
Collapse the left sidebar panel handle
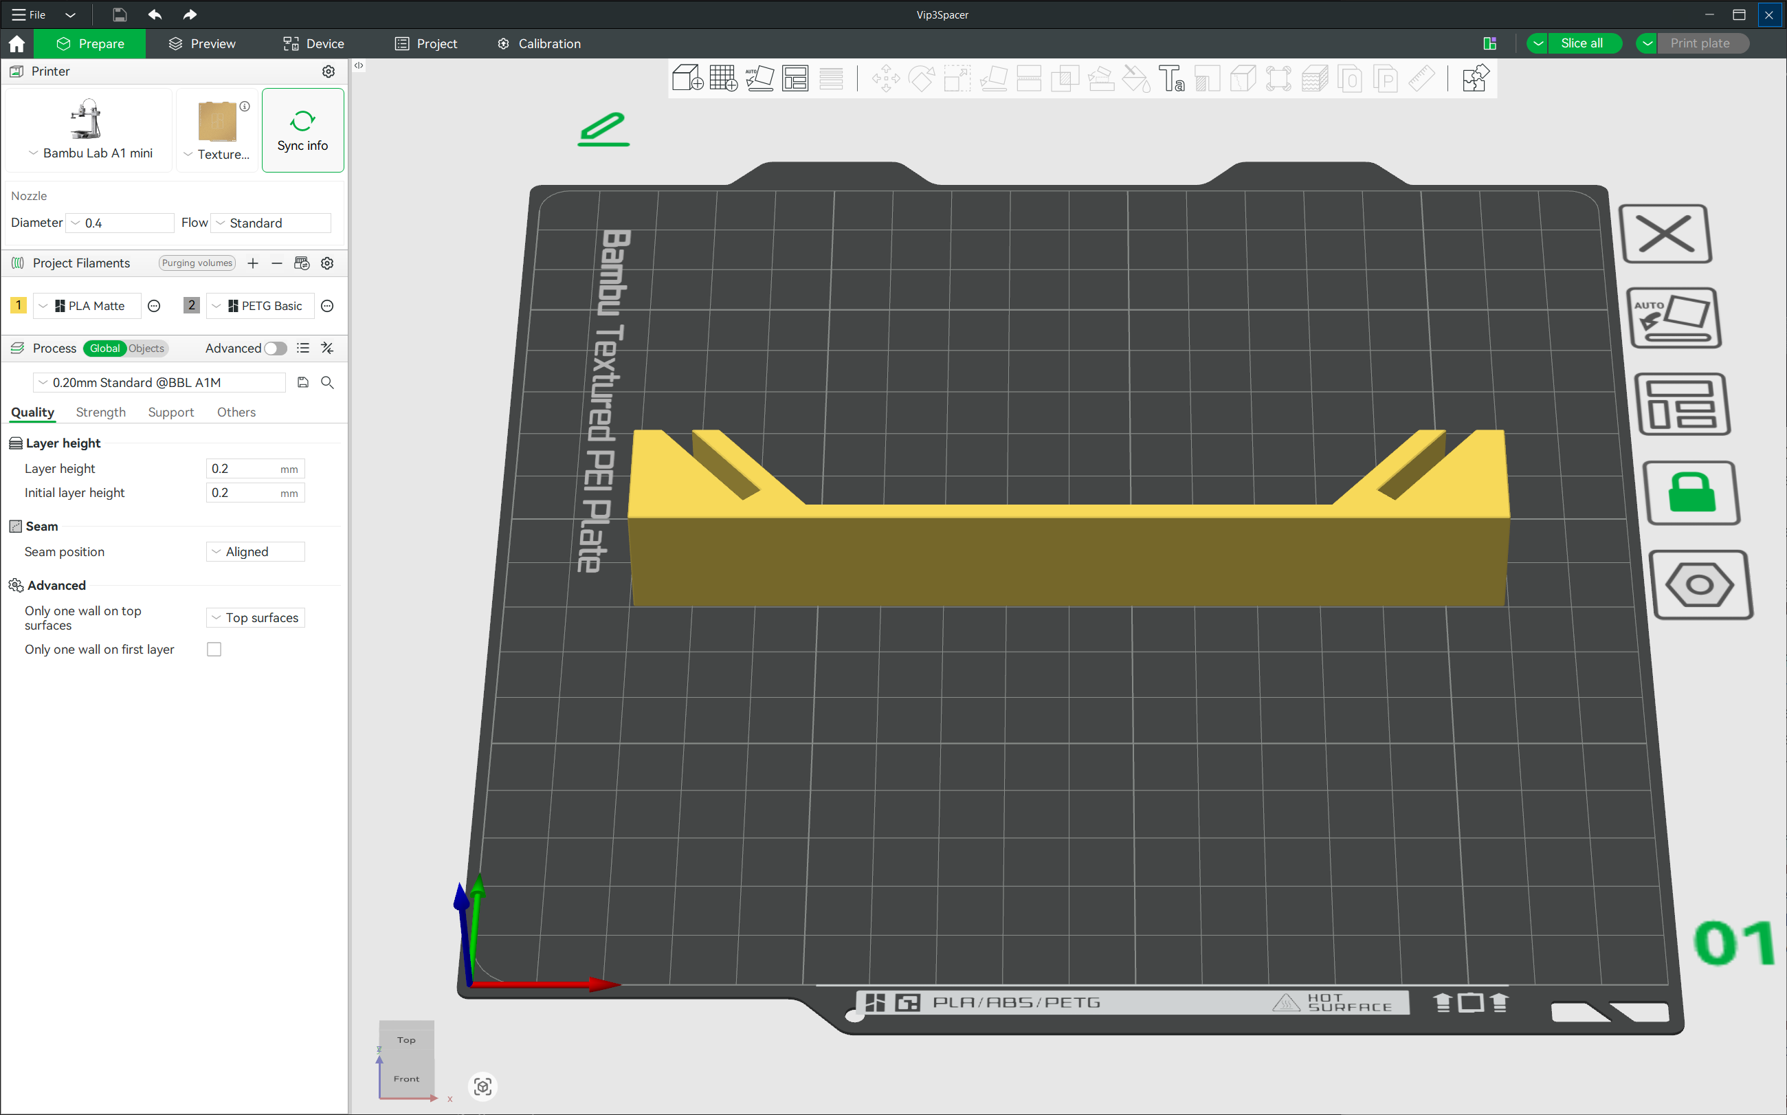pyautogui.click(x=359, y=65)
